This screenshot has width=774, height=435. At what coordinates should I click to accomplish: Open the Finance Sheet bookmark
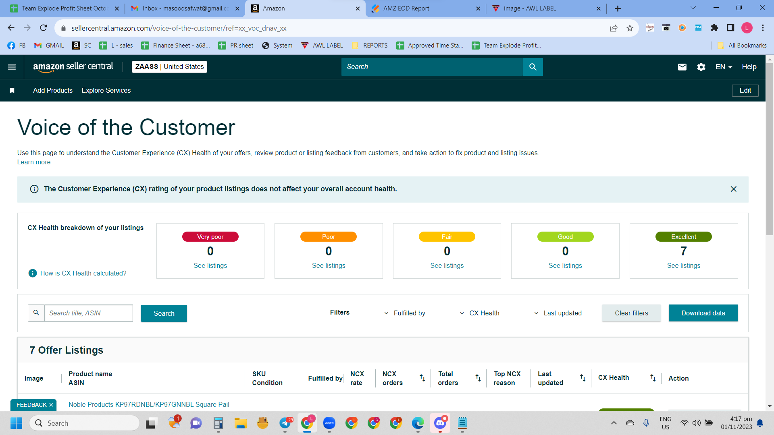pyautogui.click(x=176, y=46)
